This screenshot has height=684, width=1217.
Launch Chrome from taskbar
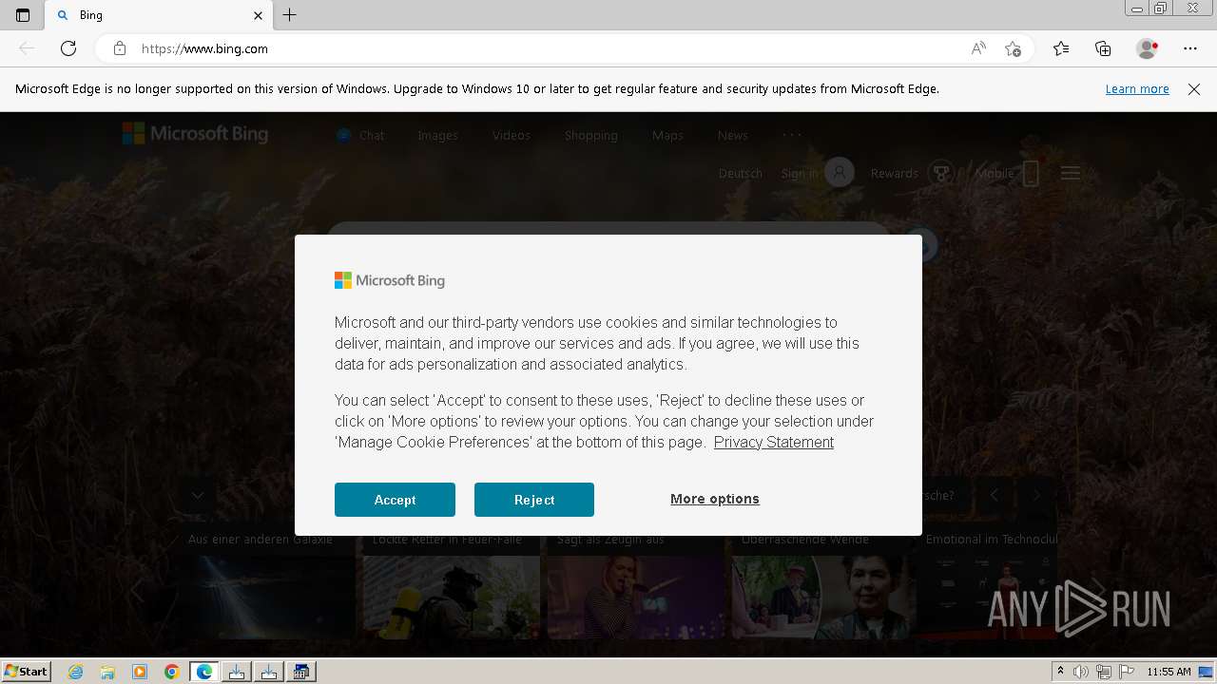click(172, 672)
